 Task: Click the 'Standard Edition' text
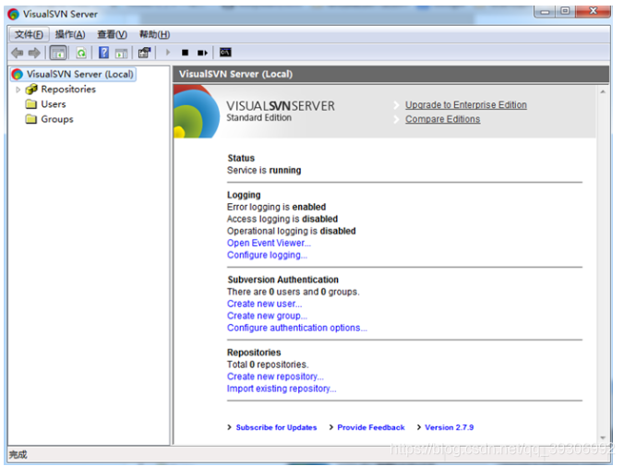pos(258,117)
